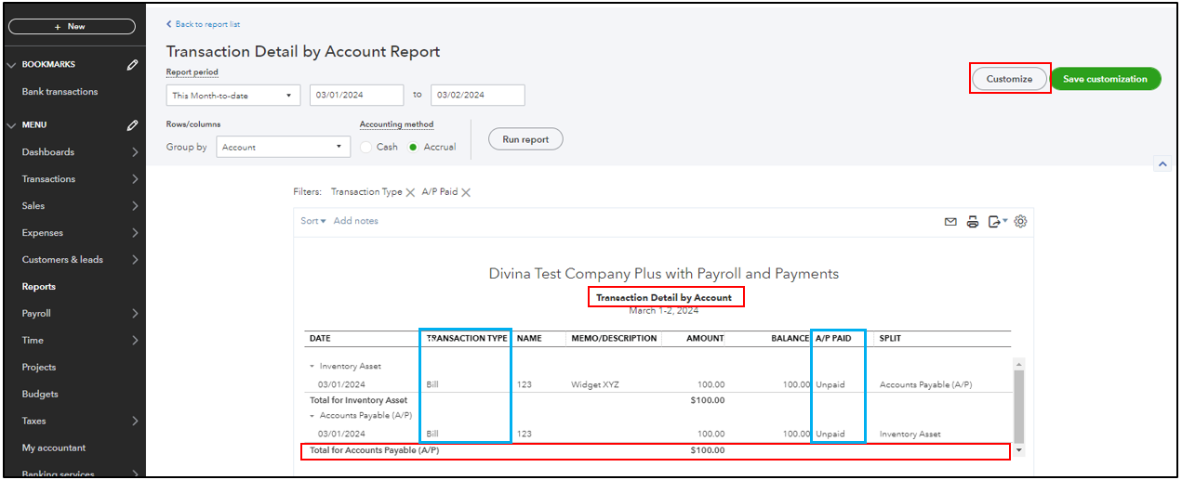1182x480 pixels.
Task: Click Back to report list link
Action: 206,24
